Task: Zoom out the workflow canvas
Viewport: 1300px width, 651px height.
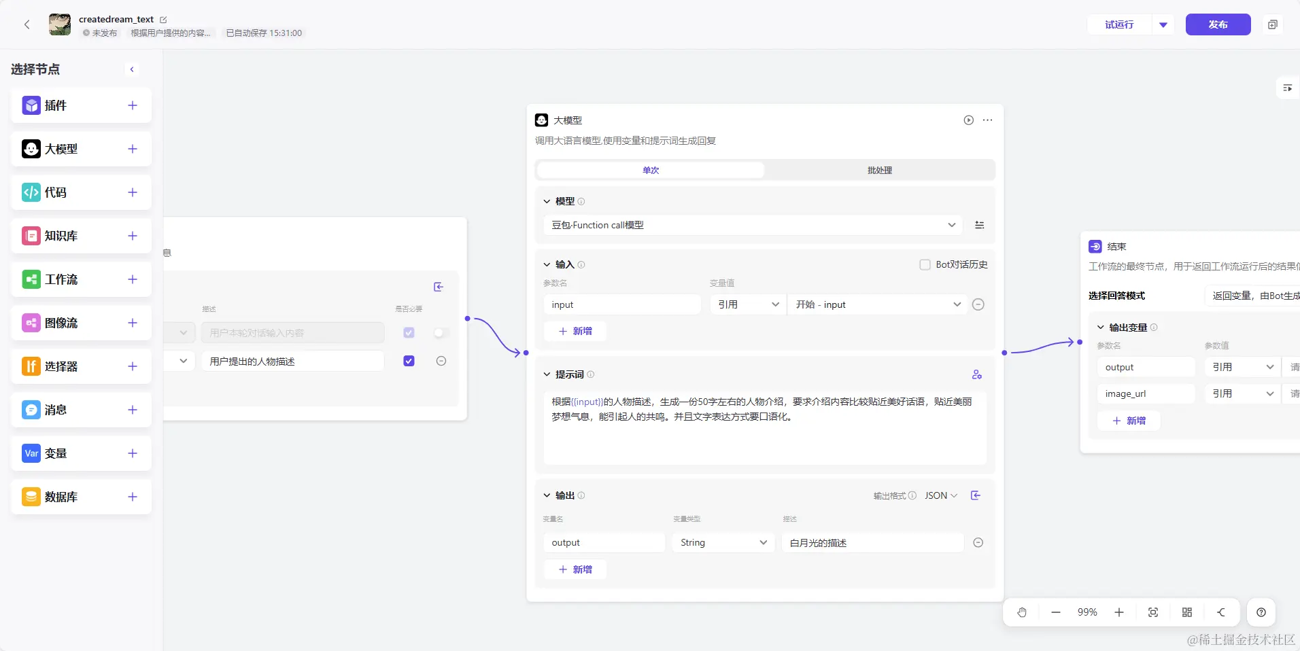Action: coord(1056,612)
